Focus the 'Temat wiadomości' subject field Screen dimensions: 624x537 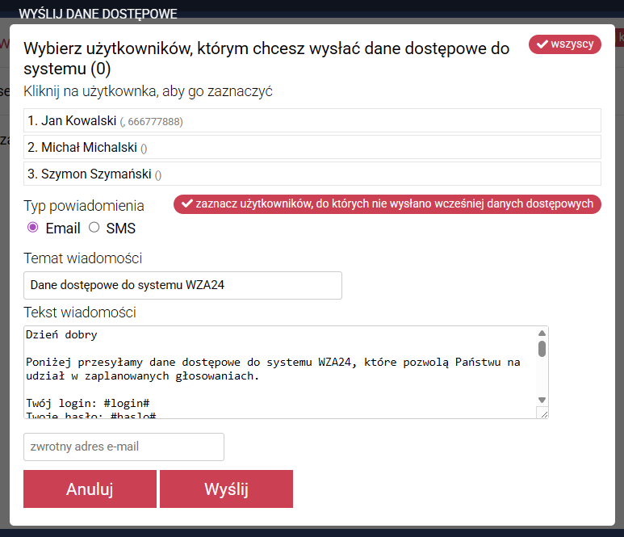(182, 285)
